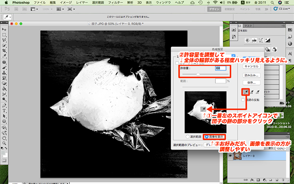Click the Subtract from Sample eyedropper (minus)
This screenshot has width=294, height=184.
(x=258, y=91)
